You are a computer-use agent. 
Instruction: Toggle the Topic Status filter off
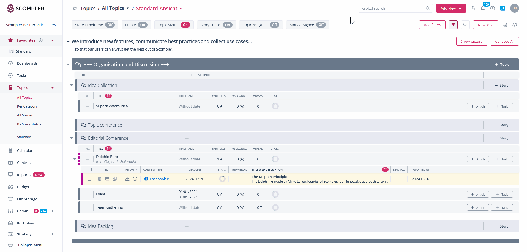pos(185,25)
